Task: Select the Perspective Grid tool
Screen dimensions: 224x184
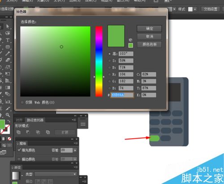Action: (x=8, y=81)
